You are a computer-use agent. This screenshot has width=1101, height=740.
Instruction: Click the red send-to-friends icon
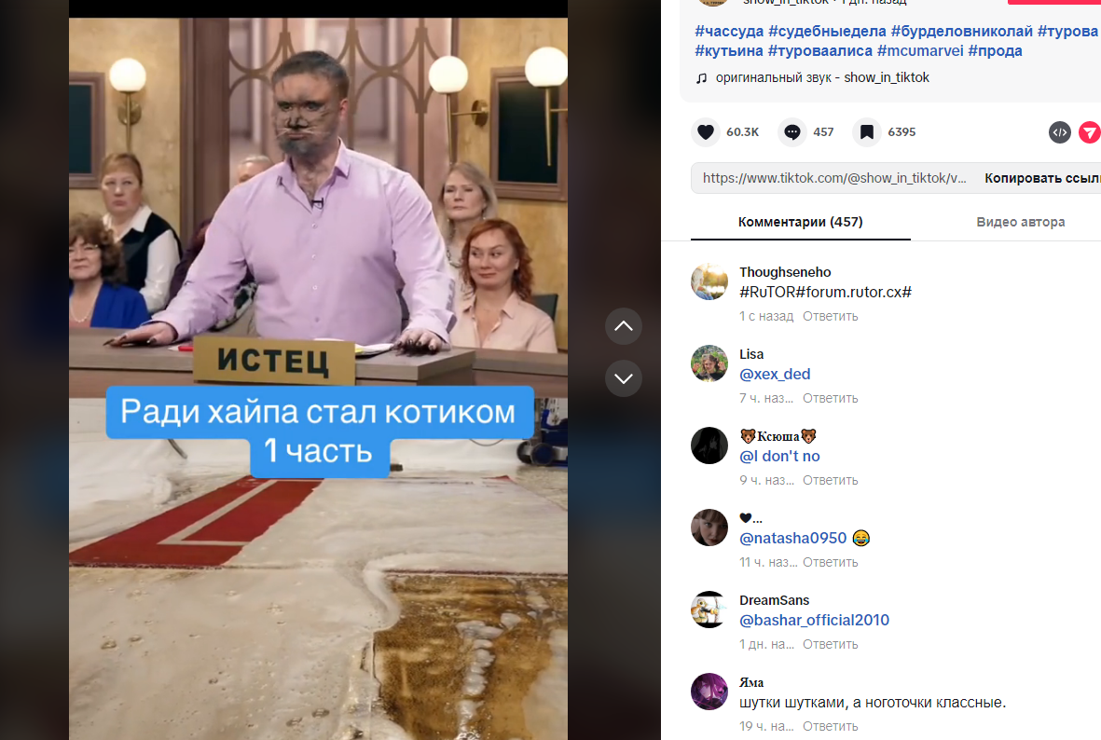click(x=1089, y=132)
